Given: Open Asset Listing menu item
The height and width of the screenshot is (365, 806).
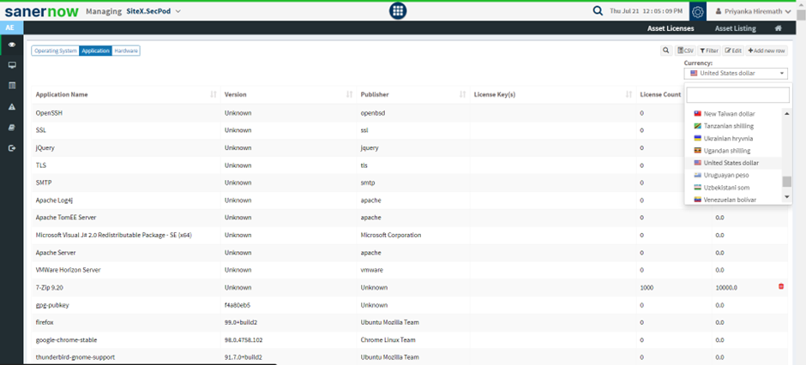Looking at the screenshot, I should 735,28.
